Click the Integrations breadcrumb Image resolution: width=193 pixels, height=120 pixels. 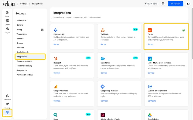tap(37, 4)
